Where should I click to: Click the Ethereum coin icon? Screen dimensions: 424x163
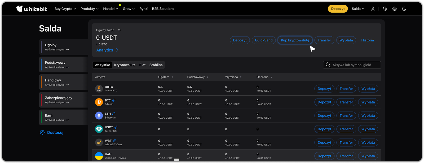pos(99,115)
